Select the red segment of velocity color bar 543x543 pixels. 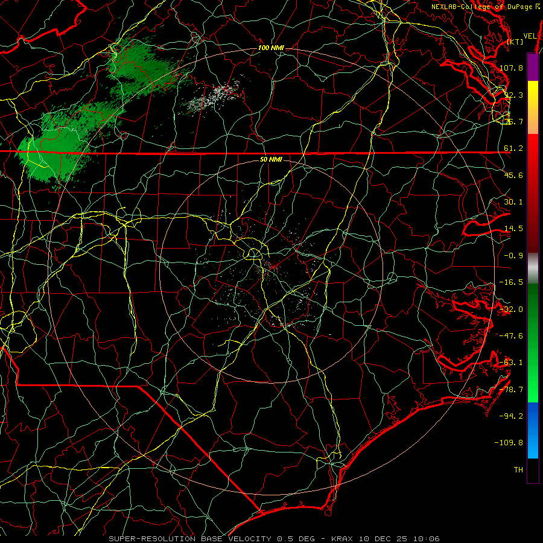[533, 193]
